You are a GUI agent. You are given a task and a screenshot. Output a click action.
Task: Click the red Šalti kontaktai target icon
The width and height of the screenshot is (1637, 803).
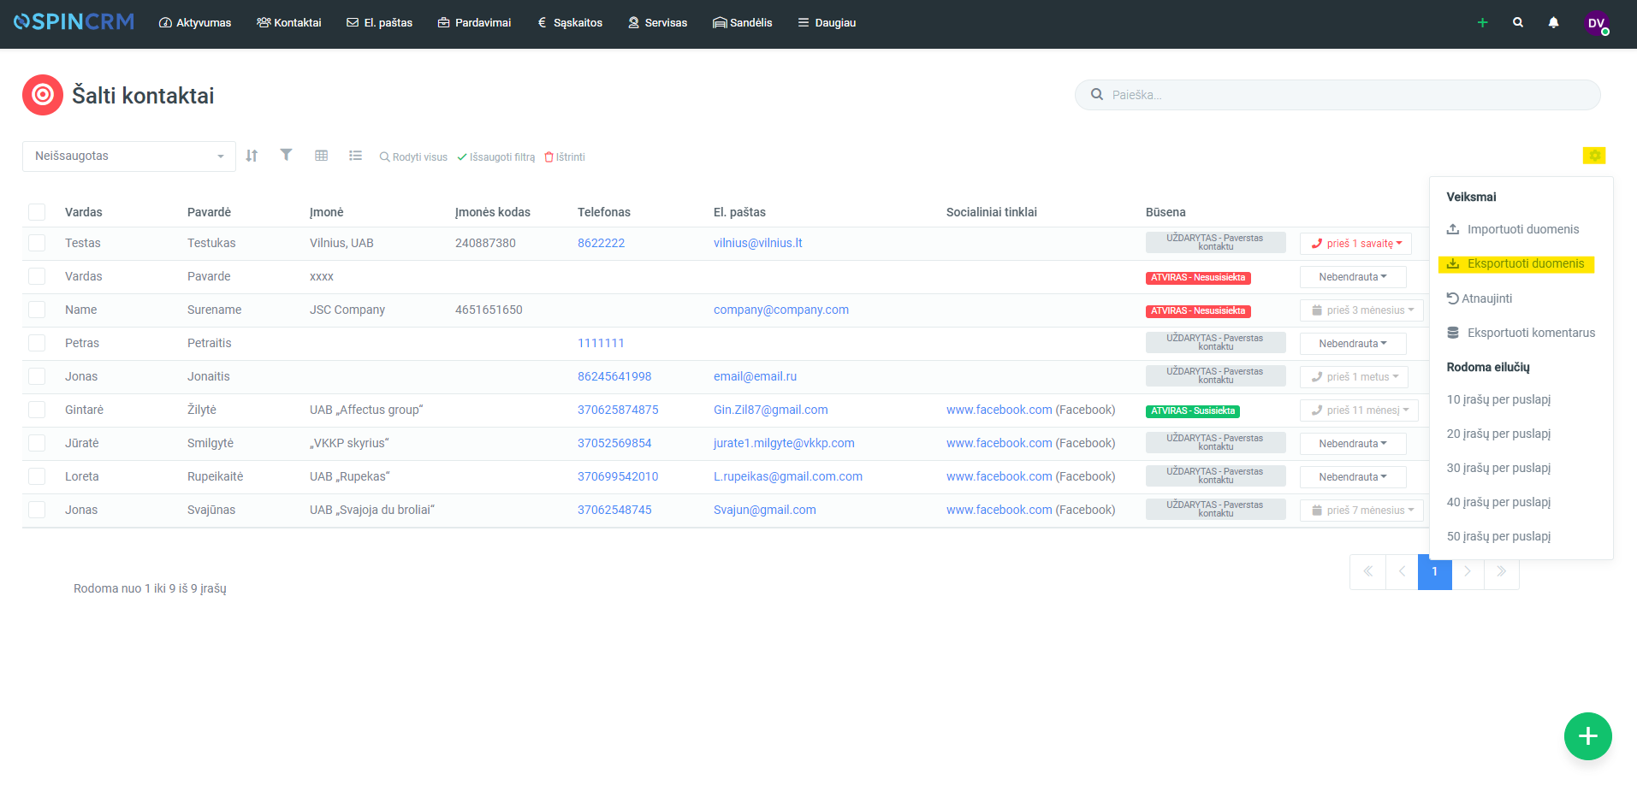click(43, 95)
